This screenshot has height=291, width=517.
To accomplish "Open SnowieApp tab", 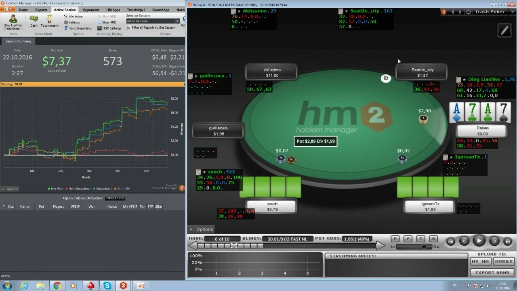I will [161, 10].
